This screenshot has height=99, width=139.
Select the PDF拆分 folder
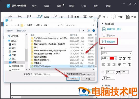[37, 41]
